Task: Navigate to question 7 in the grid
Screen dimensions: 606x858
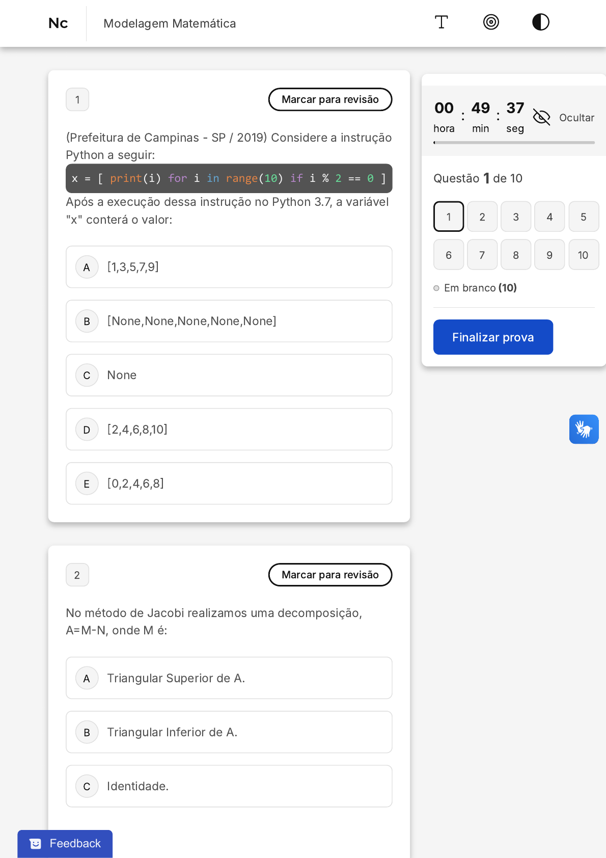Action: coord(482,255)
